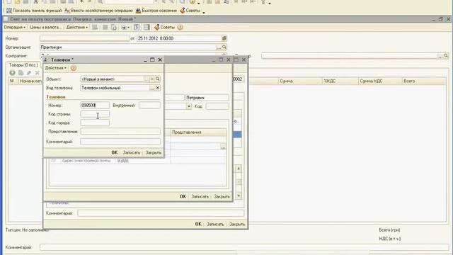The image size is (453, 255).
Task: Click 'Записать' in rear counterparty dialog
Action: point(215,224)
